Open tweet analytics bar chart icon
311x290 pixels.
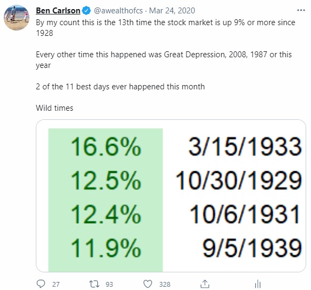[x=258, y=284]
